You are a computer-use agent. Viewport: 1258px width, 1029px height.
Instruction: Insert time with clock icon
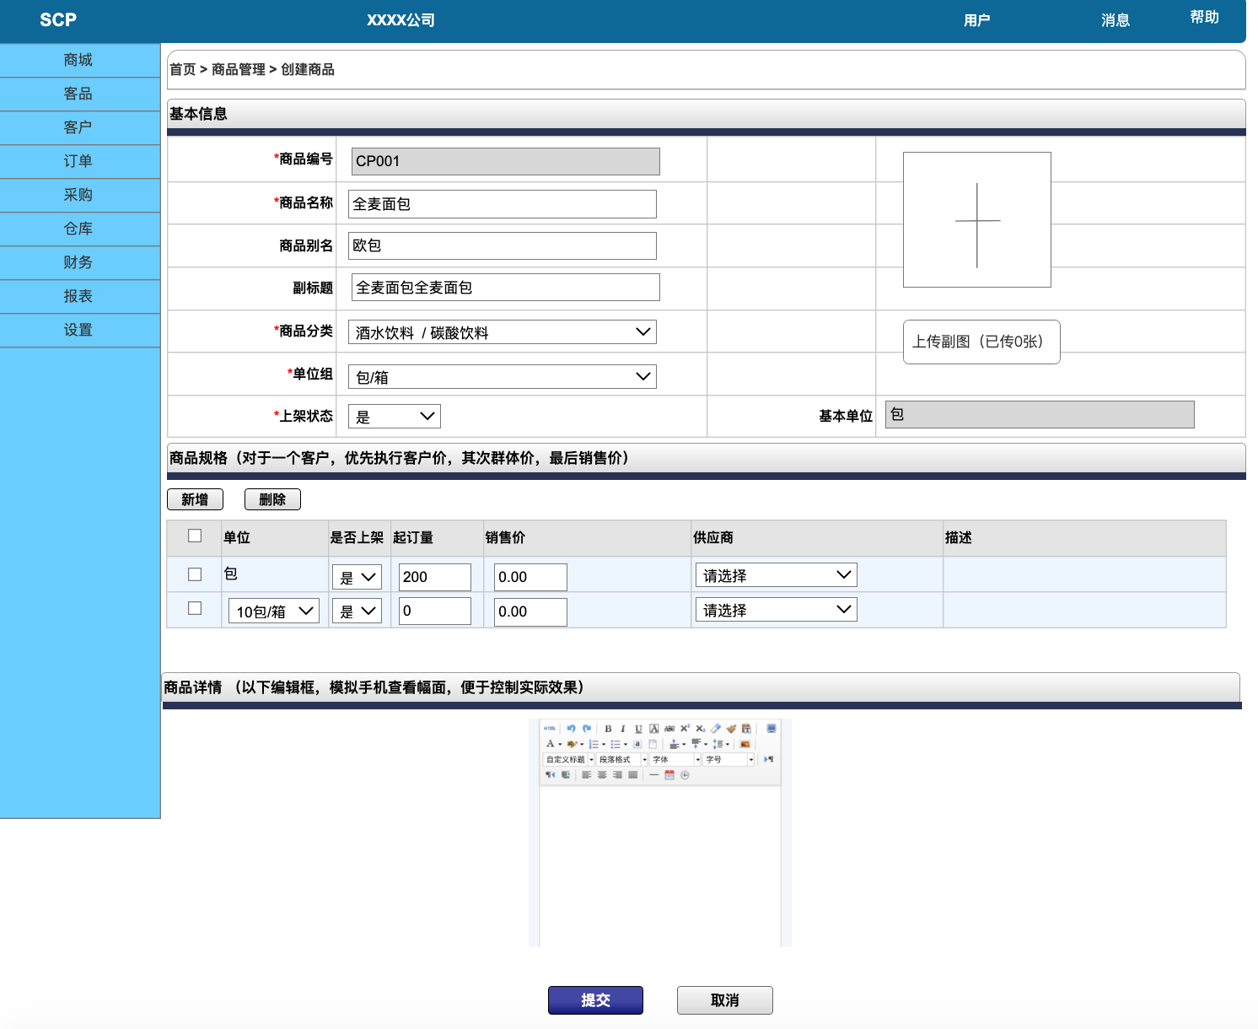[685, 775]
